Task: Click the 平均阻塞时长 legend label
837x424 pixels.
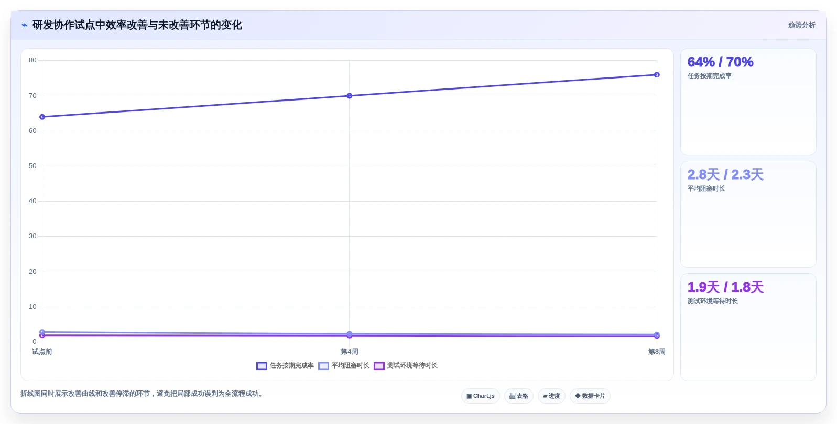Action: (351, 366)
